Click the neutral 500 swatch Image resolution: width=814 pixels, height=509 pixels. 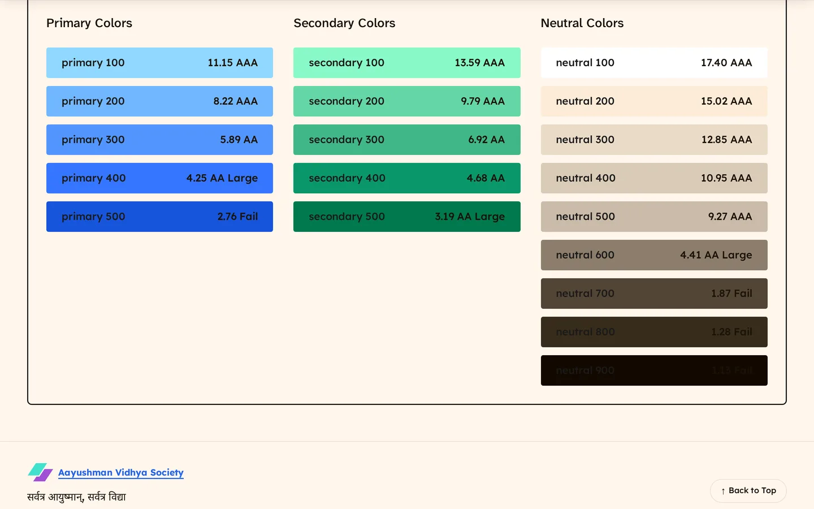(x=654, y=217)
